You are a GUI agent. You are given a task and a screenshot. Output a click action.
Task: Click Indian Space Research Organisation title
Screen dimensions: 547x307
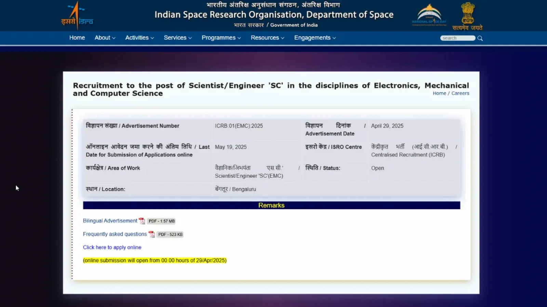point(274,15)
